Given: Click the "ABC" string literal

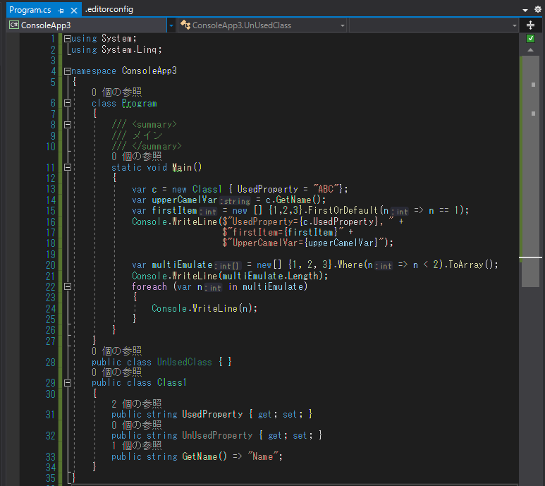Looking at the screenshot, I should (x=326, y=189).
